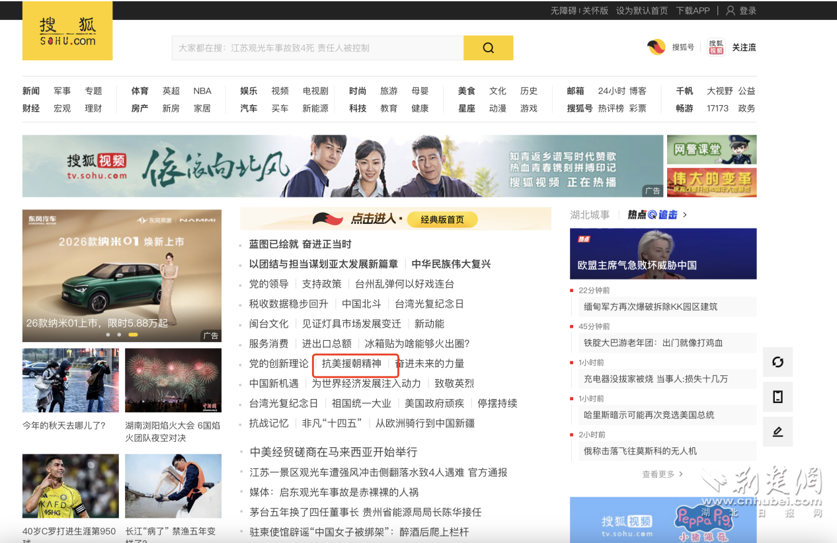The height and width of the screenshot is (543, 837).
Task: Open the 新闻 navigation menu item
Action: click(31, 90)
